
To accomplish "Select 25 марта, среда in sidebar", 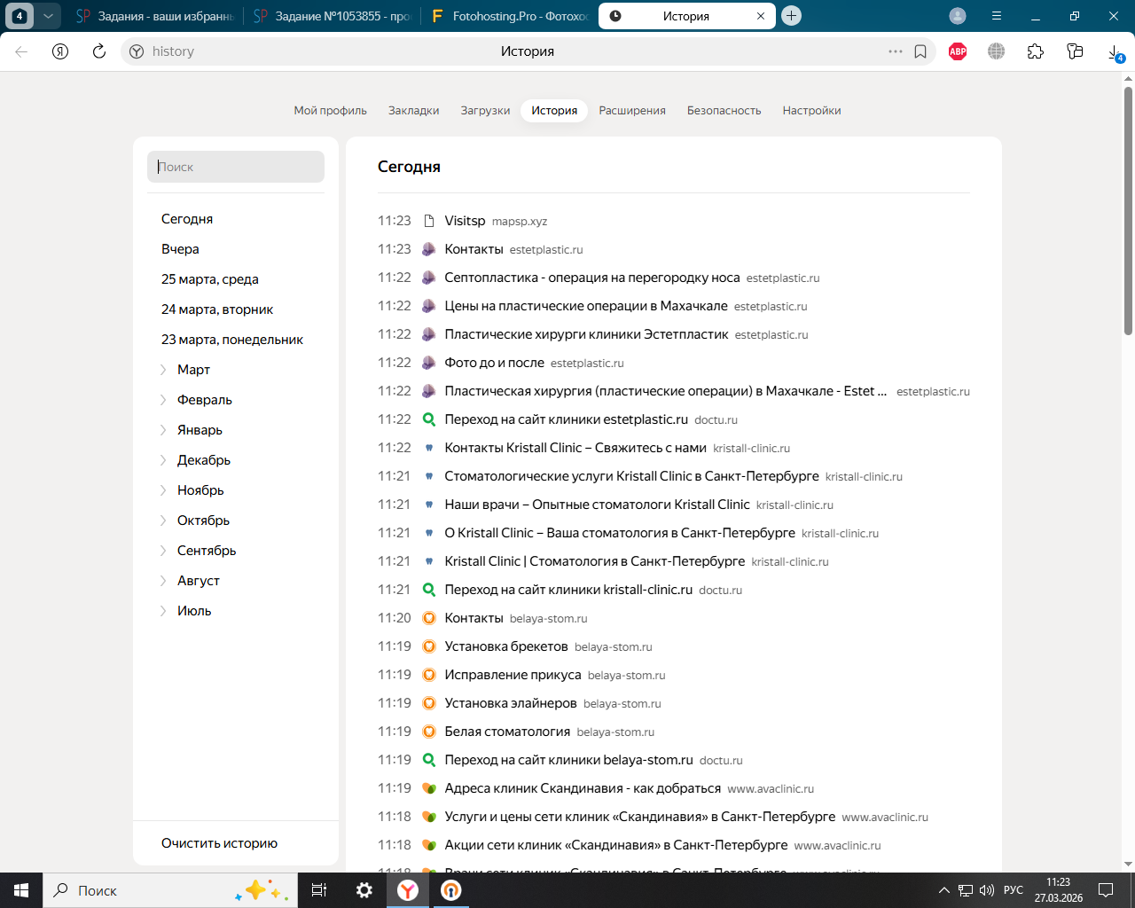I will (210, 279).
